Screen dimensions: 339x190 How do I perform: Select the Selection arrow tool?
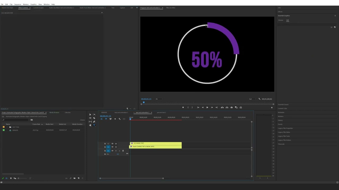click(90, 115)
